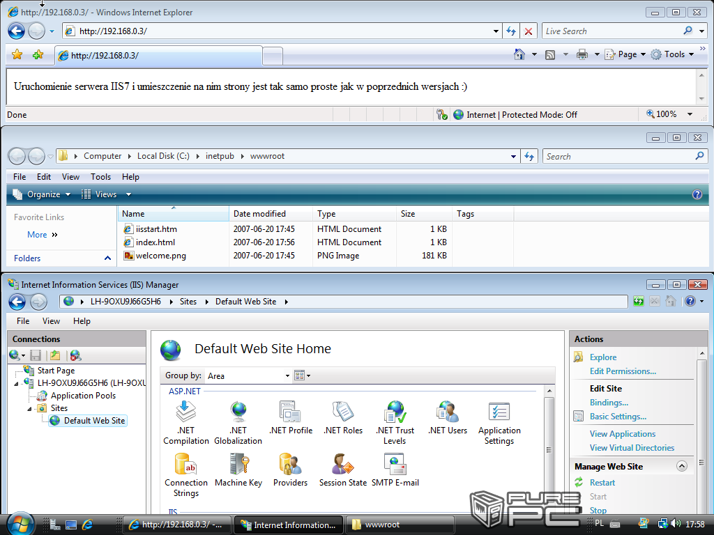714x535 pixels.
Task: Click the Basic Settings link
Action: pos(618,417)
